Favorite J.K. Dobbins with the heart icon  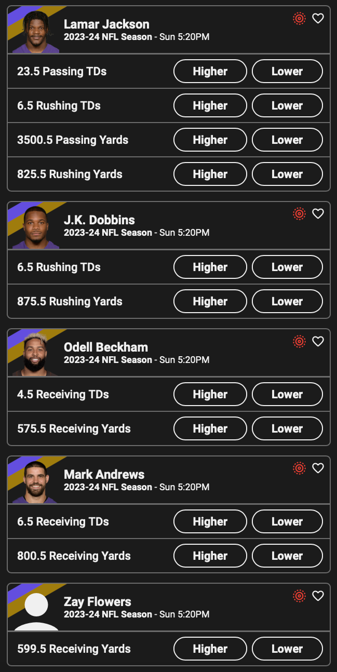pyautogui.click(x=318, y=213)
